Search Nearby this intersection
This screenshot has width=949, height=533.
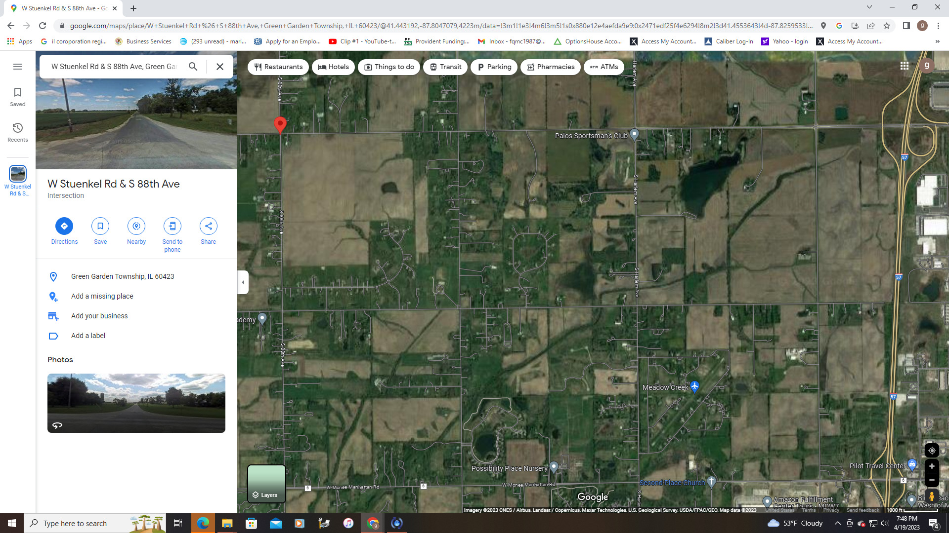point(136,231)
